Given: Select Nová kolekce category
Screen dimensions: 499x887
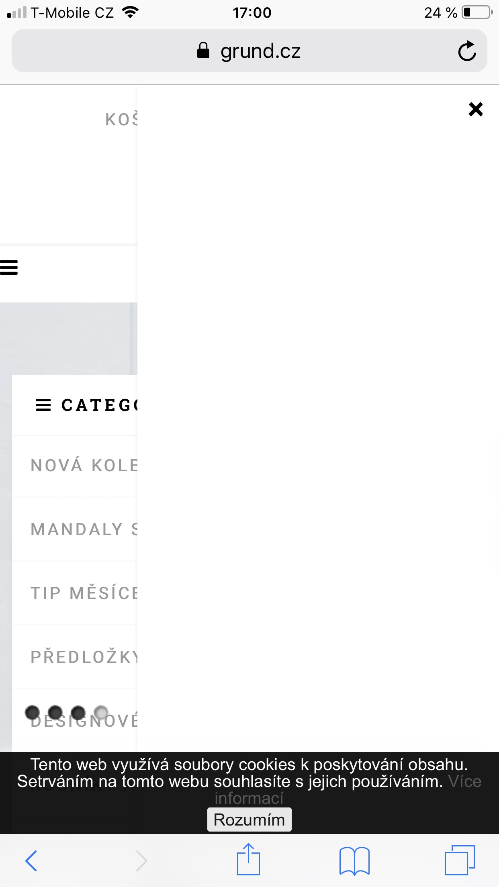Looking at the screenshot, I should pyautogui.click(x=84, y=466).
